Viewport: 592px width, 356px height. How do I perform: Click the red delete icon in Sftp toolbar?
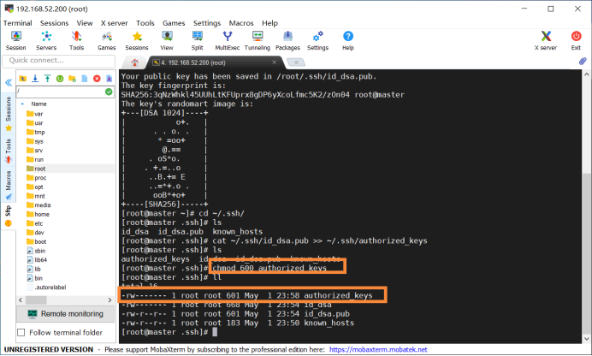point(97,79)
